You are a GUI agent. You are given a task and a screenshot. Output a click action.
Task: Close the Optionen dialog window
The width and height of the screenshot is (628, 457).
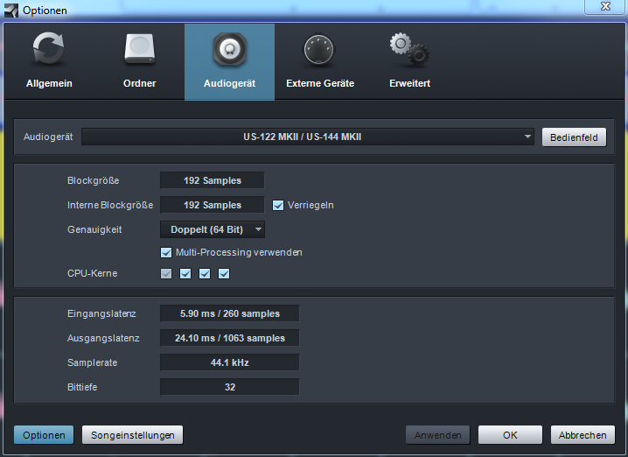click(x=605, y=7)
